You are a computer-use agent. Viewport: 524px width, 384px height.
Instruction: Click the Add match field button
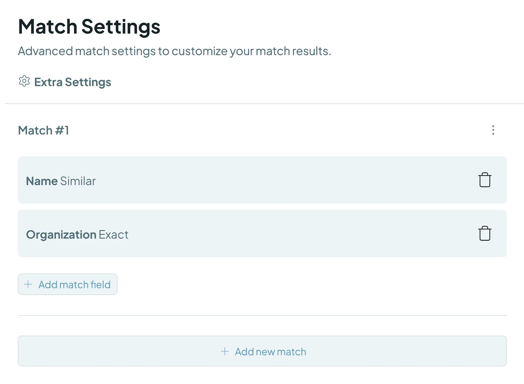click(68, 284)
